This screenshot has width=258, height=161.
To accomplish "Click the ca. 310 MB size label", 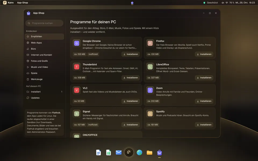I will coord(153,101).
